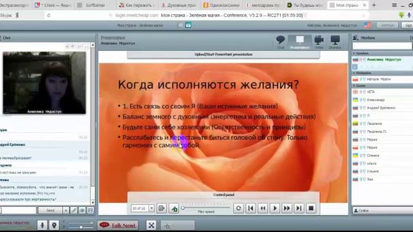Collapse the Speakers group in Members
This screenshot has width=413, height=232.
click(x=354, y=53)
